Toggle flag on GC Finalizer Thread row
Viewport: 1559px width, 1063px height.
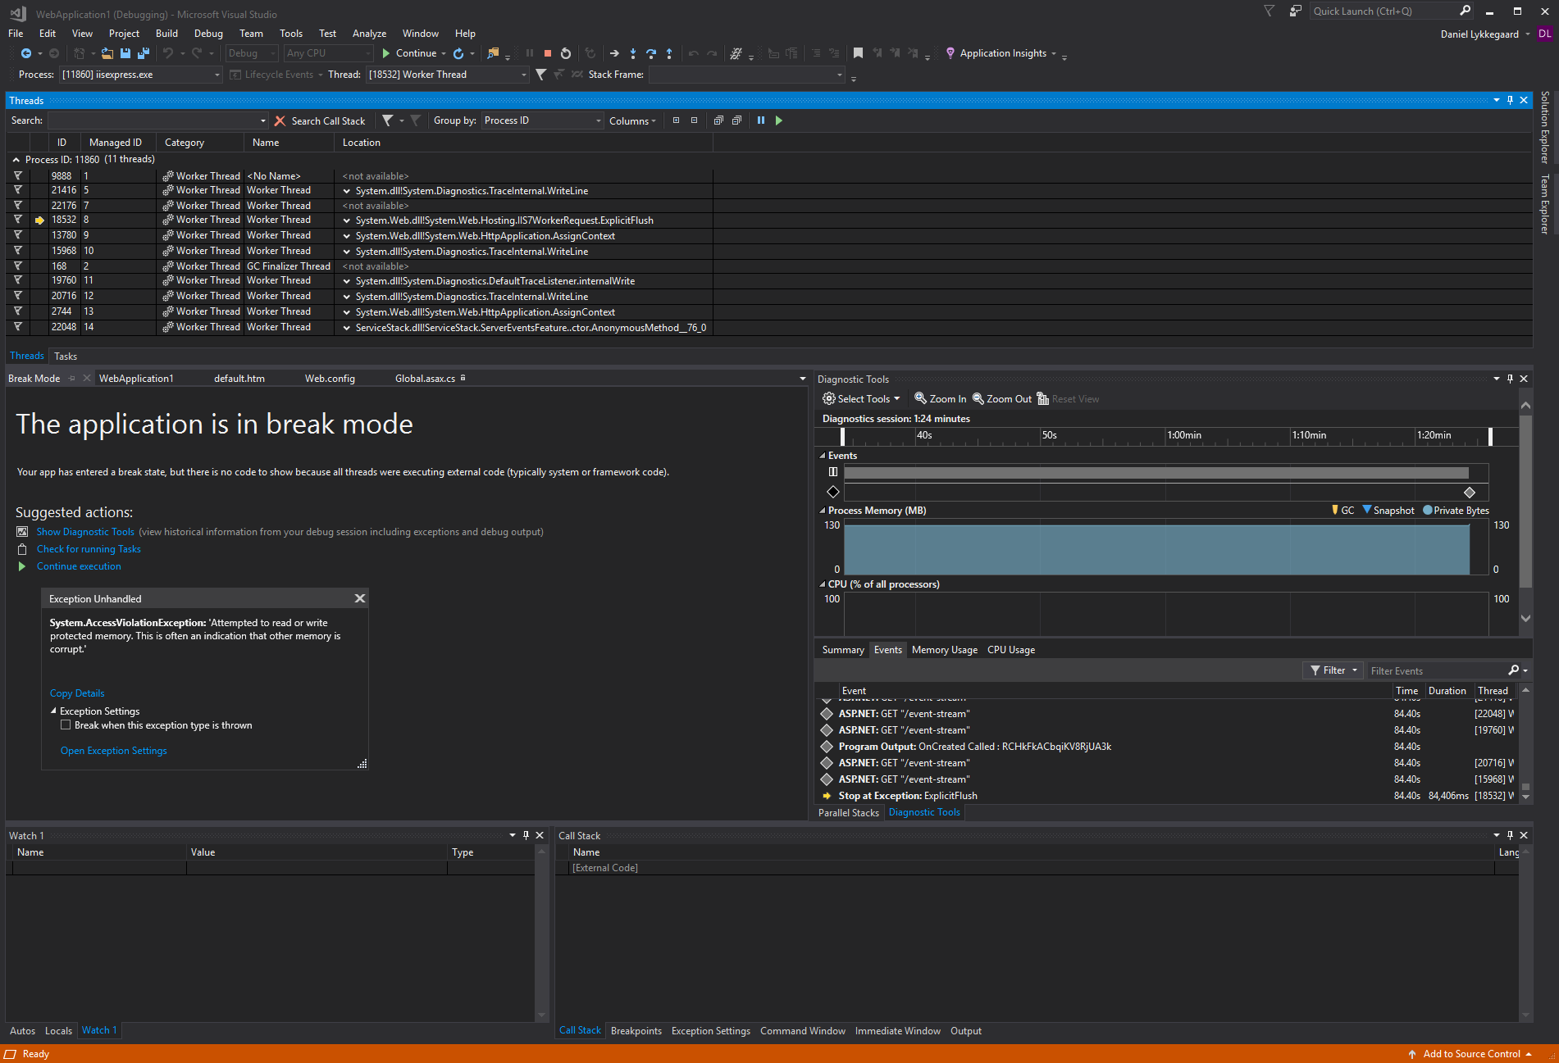click(x=18, y=266)
